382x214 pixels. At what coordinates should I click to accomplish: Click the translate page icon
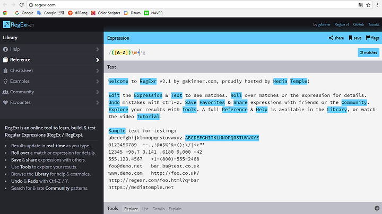(361, 5)
